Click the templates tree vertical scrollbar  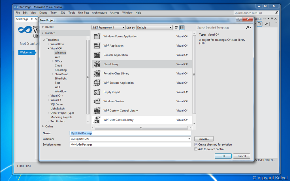coord(88,77)
